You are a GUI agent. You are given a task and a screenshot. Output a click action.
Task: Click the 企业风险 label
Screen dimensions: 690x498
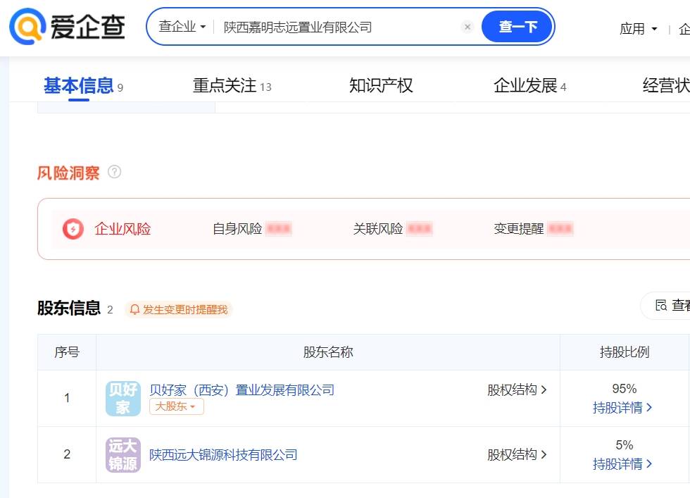click(123, 229)
